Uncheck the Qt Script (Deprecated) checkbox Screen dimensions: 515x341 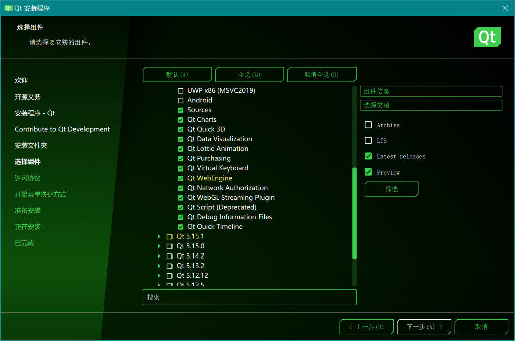coord(181,207)
